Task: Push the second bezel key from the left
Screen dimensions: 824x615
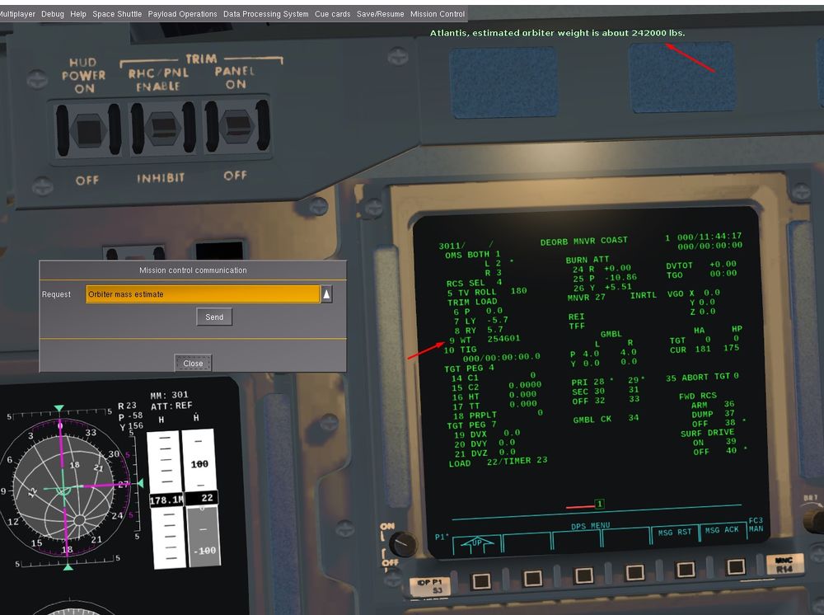Action: [x=532, y=578]
